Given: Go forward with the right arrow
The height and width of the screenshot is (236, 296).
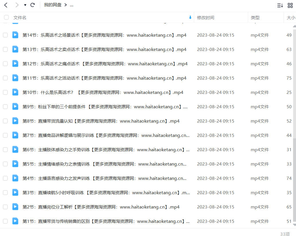Looking at the screenshot, I should click(17, 5).
